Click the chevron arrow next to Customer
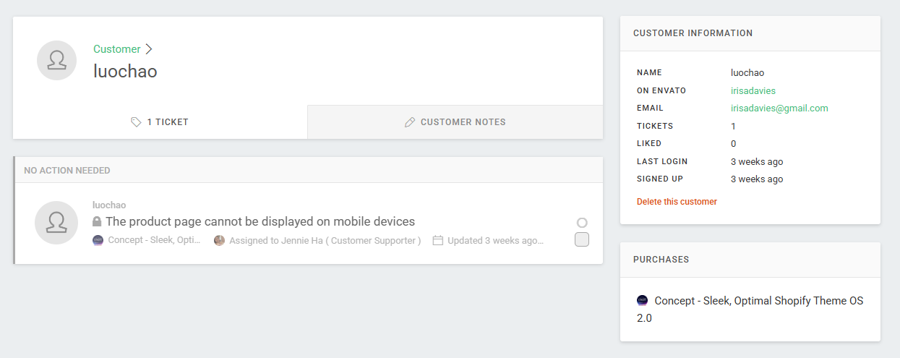Screen dimensions: 900x358 [149, 49]
